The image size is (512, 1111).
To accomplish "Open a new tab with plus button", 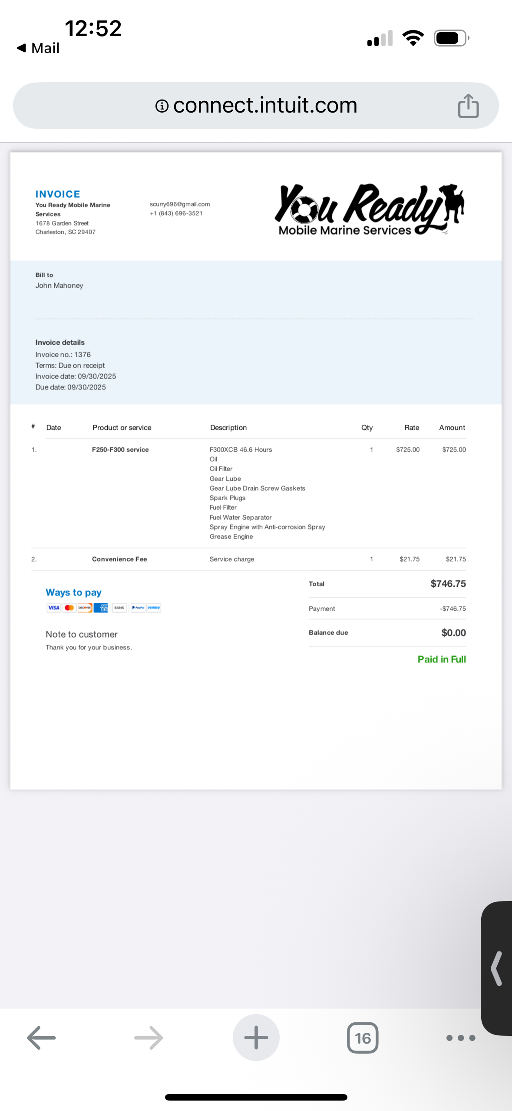I will 256,1038.
